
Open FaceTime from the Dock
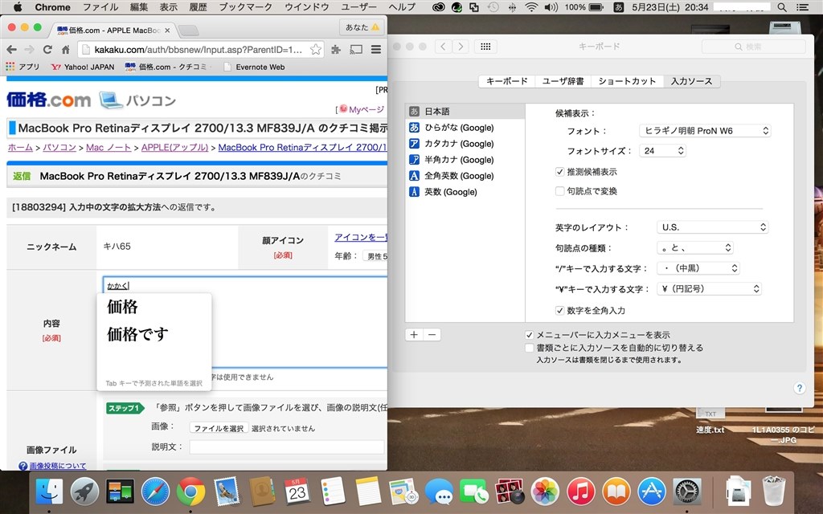(x=474, y=492)
